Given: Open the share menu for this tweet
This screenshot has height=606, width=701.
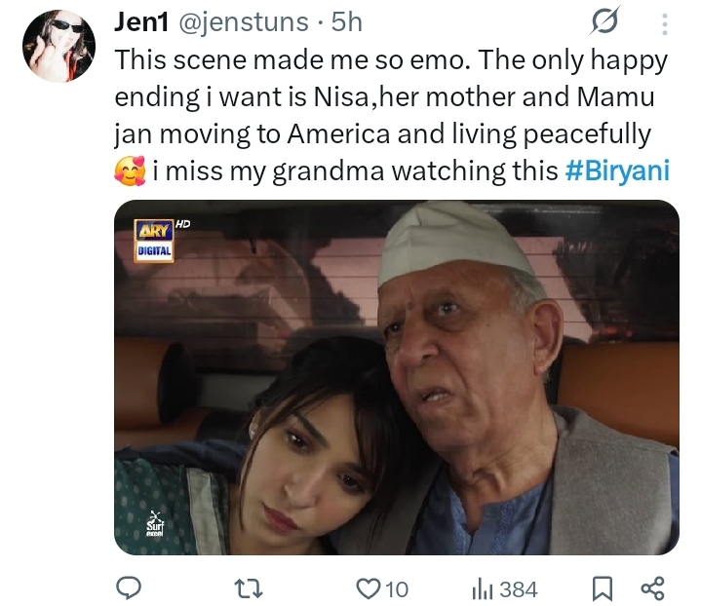Looking at the screenshot, I should tap(652, 588).
